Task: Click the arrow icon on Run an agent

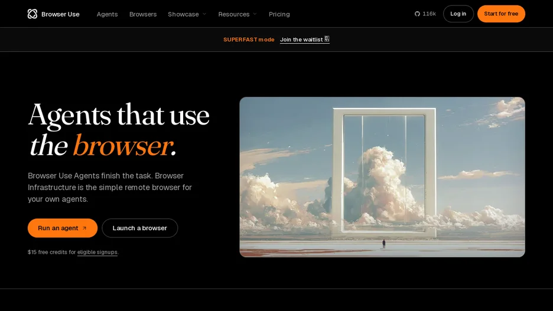Action: (x=84, y=228)
